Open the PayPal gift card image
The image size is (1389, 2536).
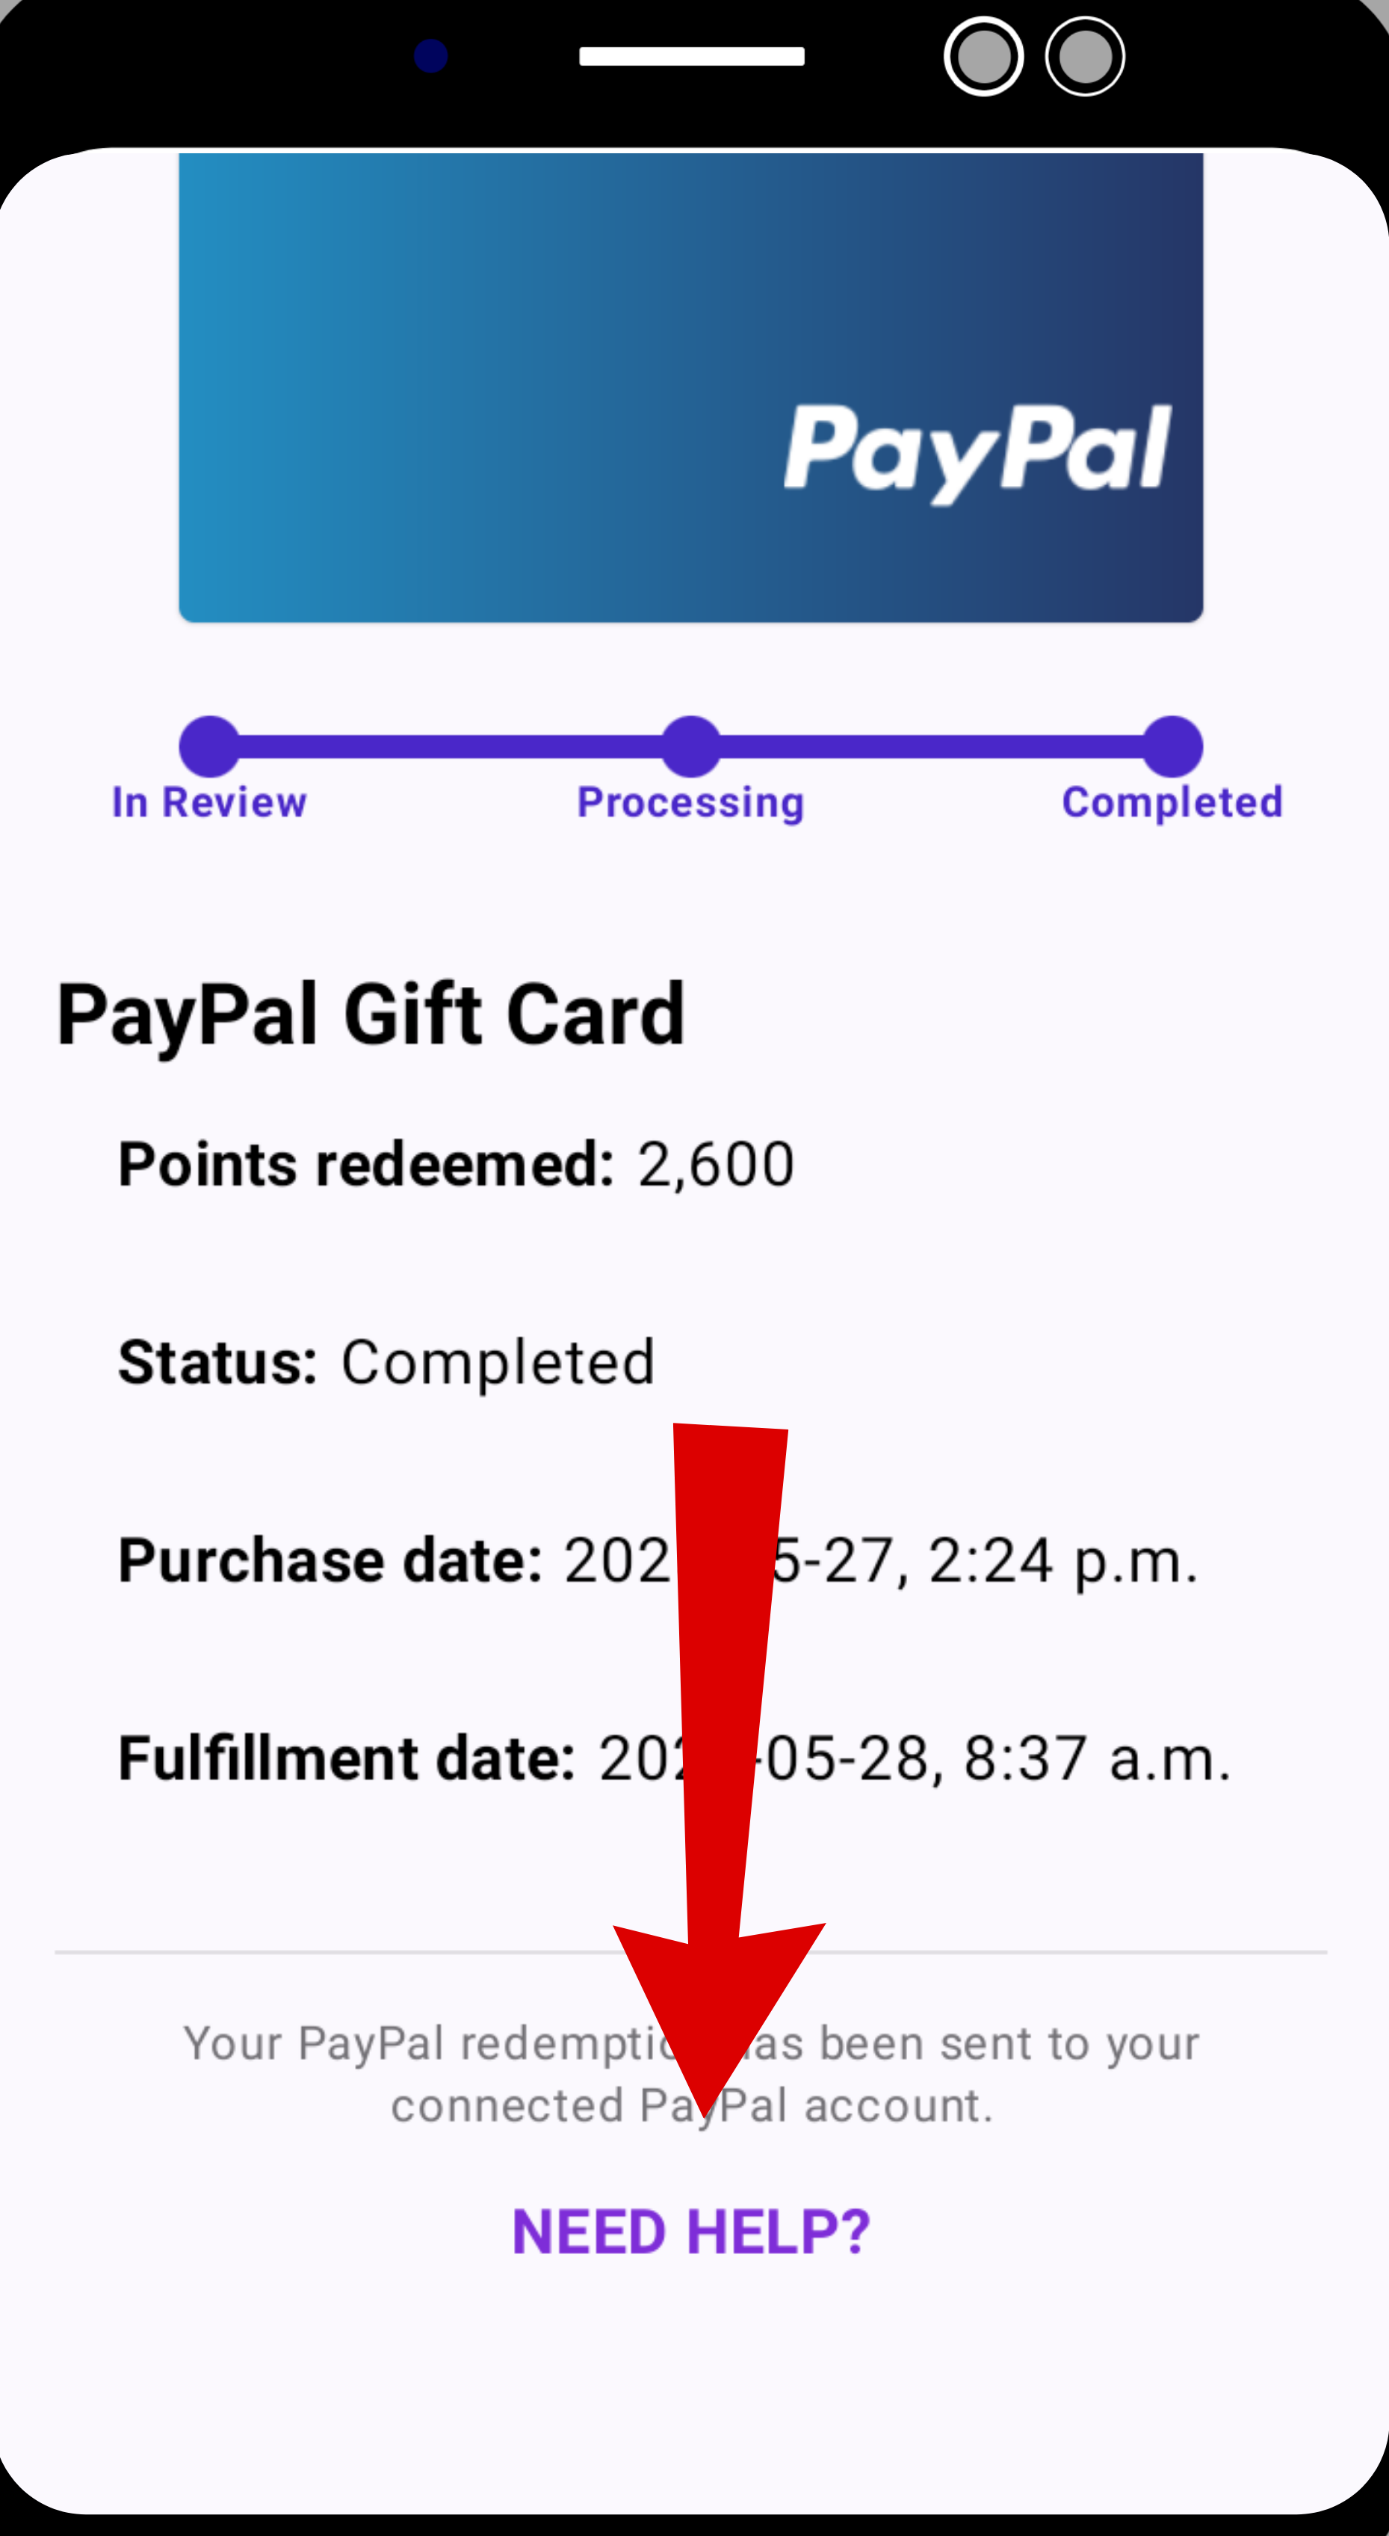click(x=690, y=387)
